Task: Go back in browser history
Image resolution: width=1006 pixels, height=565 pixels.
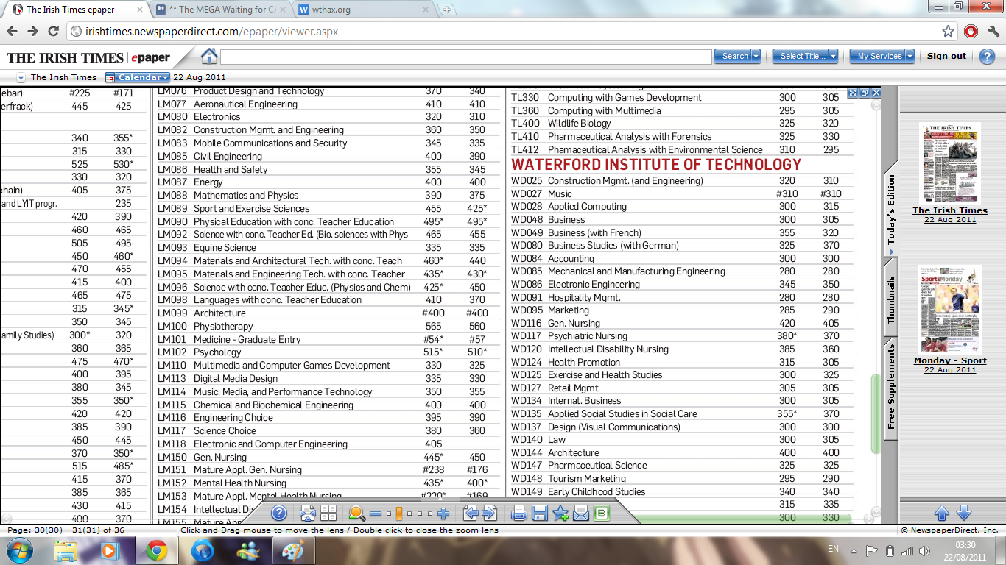Action: (x=12, y=31)
